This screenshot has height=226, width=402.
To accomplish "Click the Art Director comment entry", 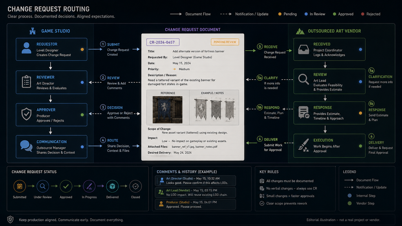I will [196, 180].
